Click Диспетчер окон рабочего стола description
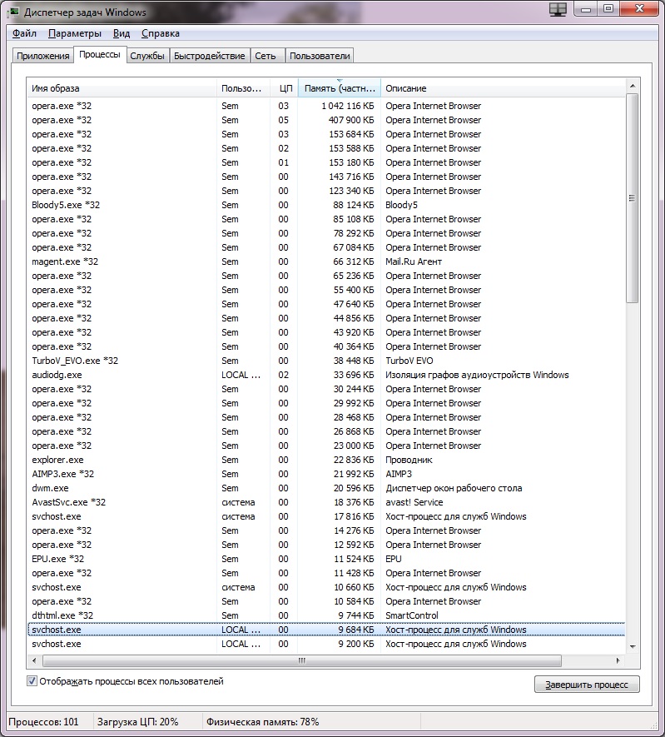The image size is (665, 737). point(454,488)
